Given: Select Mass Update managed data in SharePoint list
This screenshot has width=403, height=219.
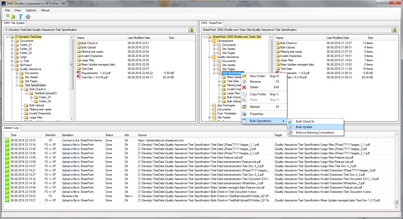Looking at the screenshot, I should coord(297,65).
